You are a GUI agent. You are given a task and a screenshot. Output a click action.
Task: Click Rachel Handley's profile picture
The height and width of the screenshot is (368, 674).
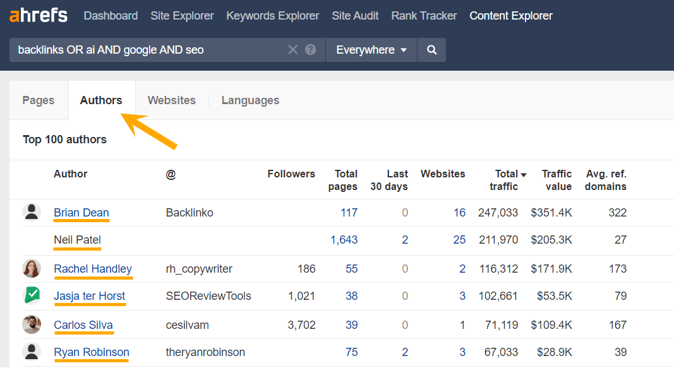[32, 268]
